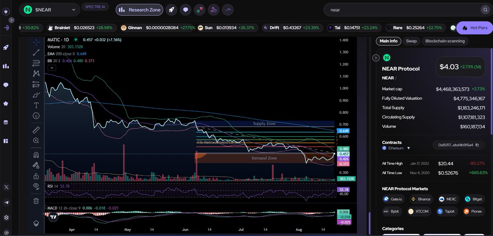Image resolution: width=493 pixels, height=236 pixels.
Task: Open the emoji icons tool
Action: 36,116
